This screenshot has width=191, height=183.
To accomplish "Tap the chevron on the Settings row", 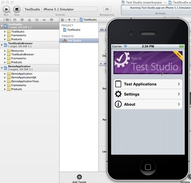I will pyautogui.click(x=179, y=94).
